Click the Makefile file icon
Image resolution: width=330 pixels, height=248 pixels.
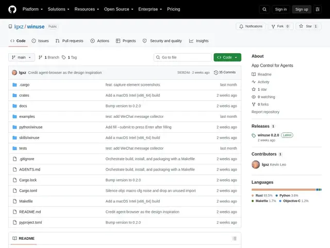14,201
